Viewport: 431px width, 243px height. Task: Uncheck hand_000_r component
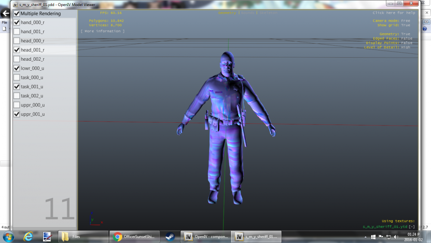(x=17, y=22)
